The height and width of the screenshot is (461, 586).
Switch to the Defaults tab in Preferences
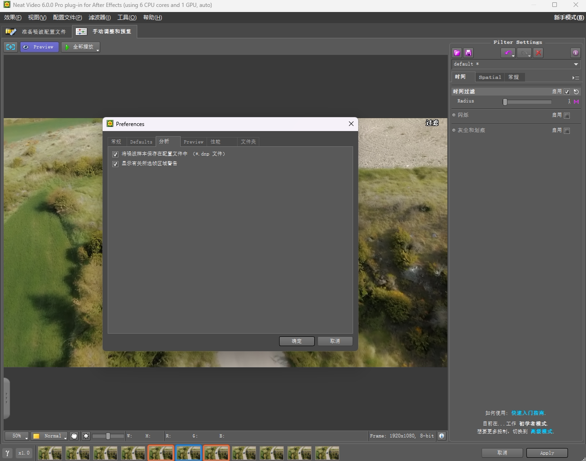[141, 142]
